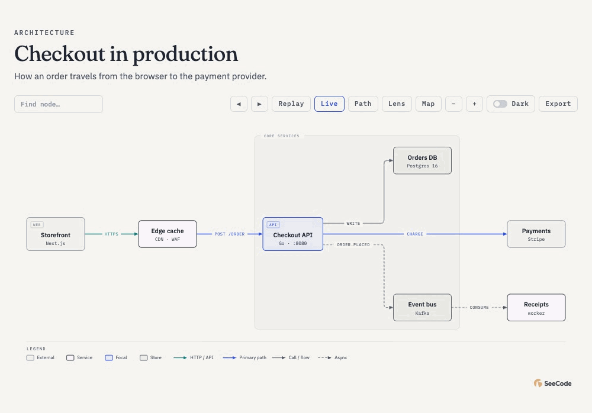Select the Edge cache node

pos(168,234)
